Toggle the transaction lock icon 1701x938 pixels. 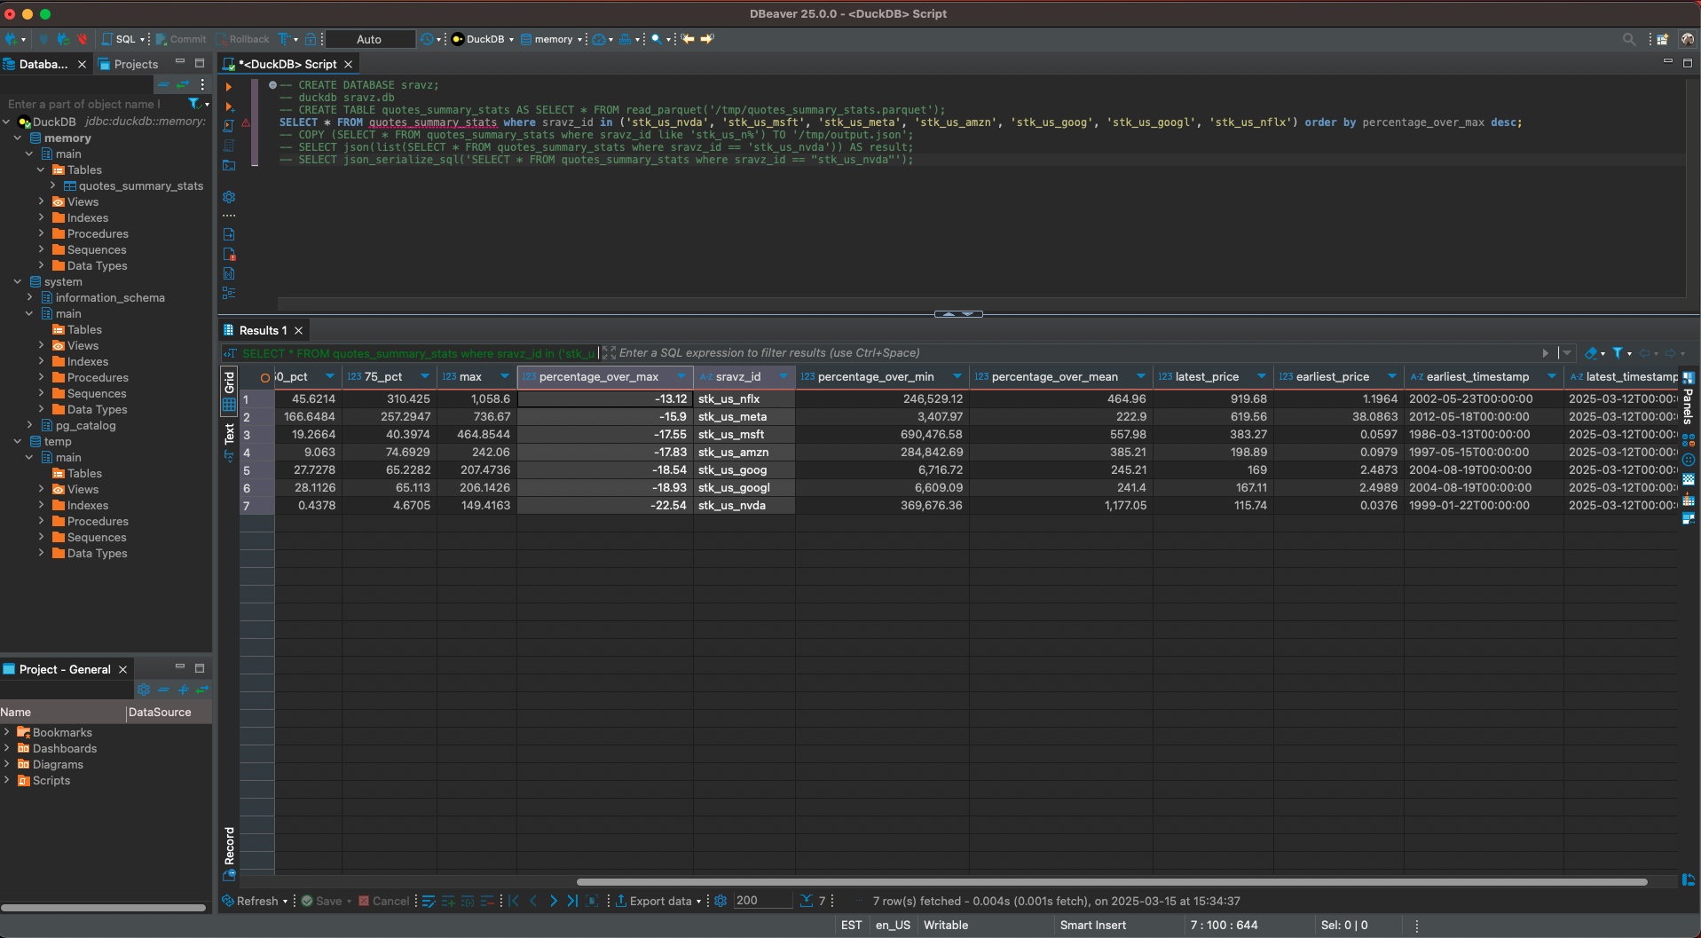pos(311,39)
